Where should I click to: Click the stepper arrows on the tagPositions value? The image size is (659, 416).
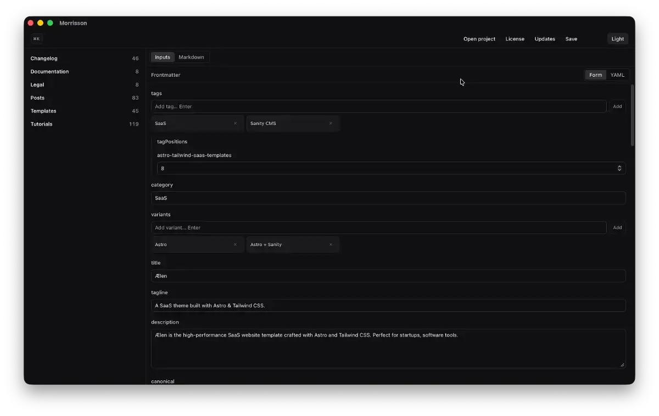tap(619, 168)
